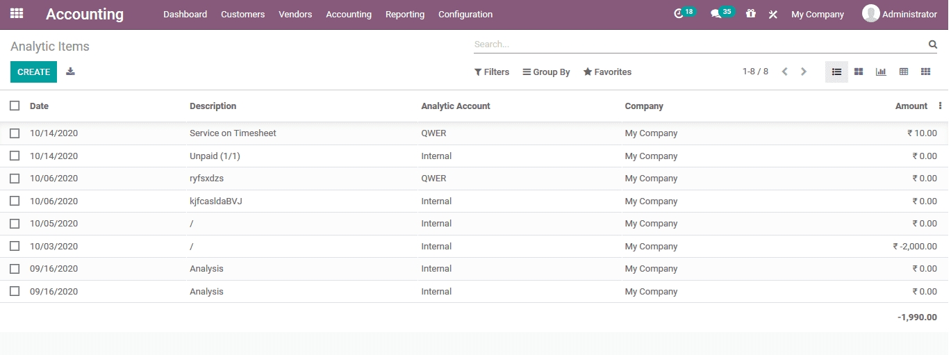This screenshot has height=355, width=951.
Task: Switch to pivot table view
Action: point(903,72)
